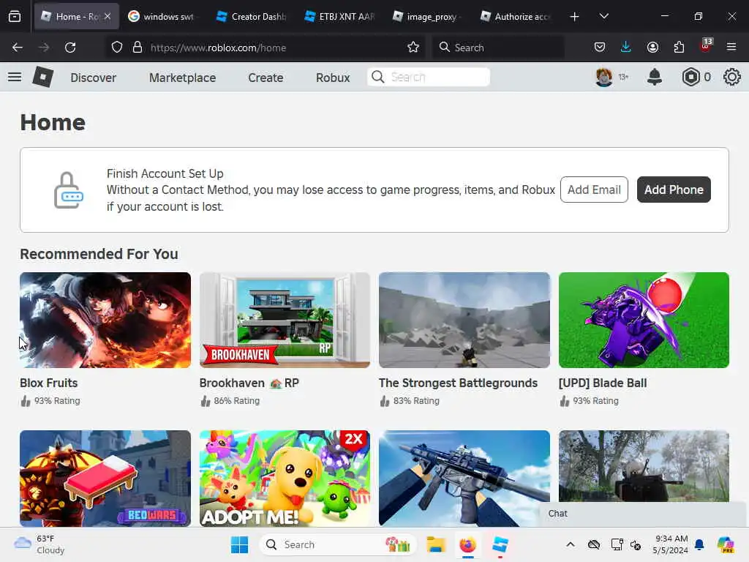Open Firefox extensions puzzle icon

click(679, 47)
